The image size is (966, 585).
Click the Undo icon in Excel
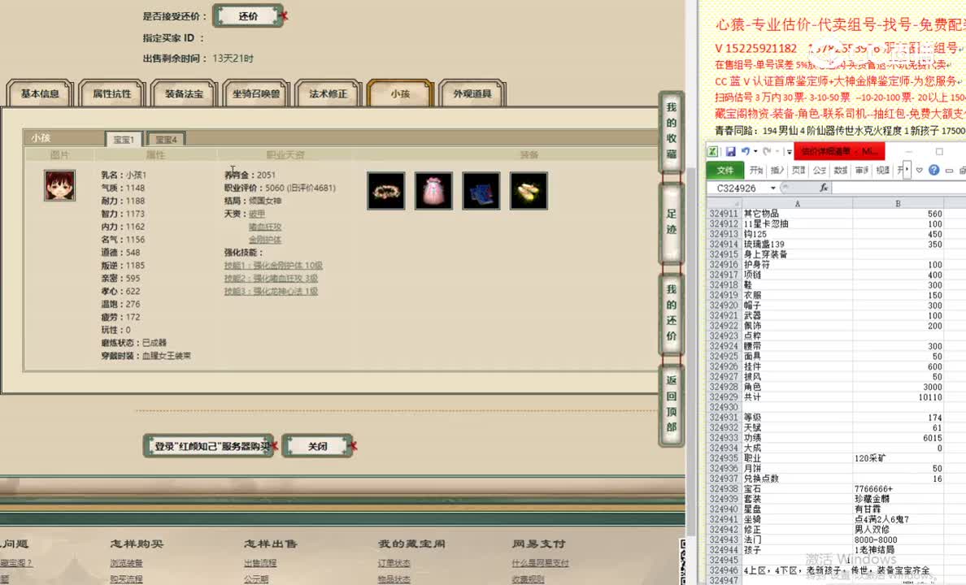[747, 151]
